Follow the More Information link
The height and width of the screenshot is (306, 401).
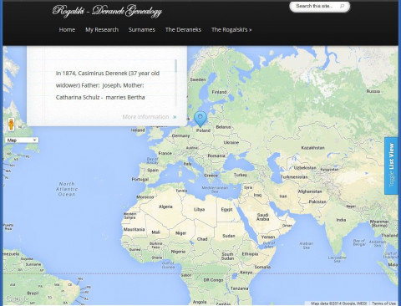tap(145, 117)
